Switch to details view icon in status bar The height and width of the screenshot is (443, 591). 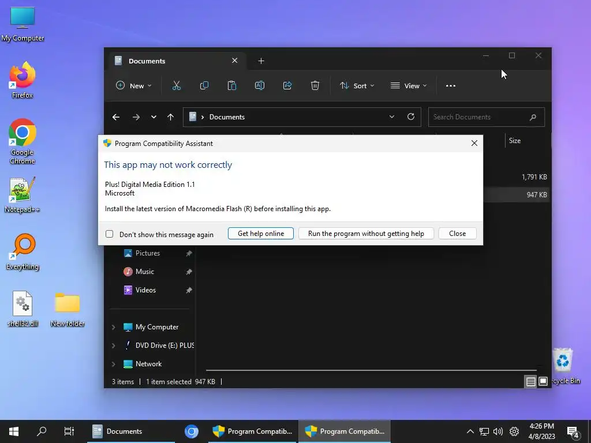click(531, 382)
